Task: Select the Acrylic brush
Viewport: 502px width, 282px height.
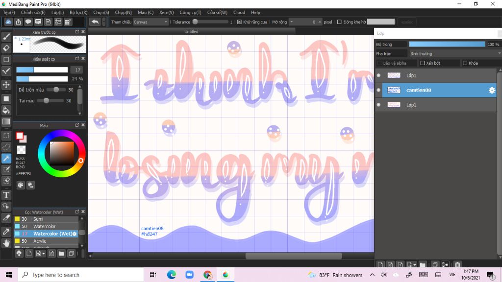Action: coord(46,241)
